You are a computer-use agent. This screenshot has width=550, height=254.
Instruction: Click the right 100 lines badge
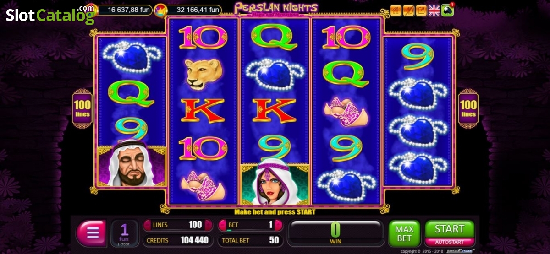click(468, 108)
